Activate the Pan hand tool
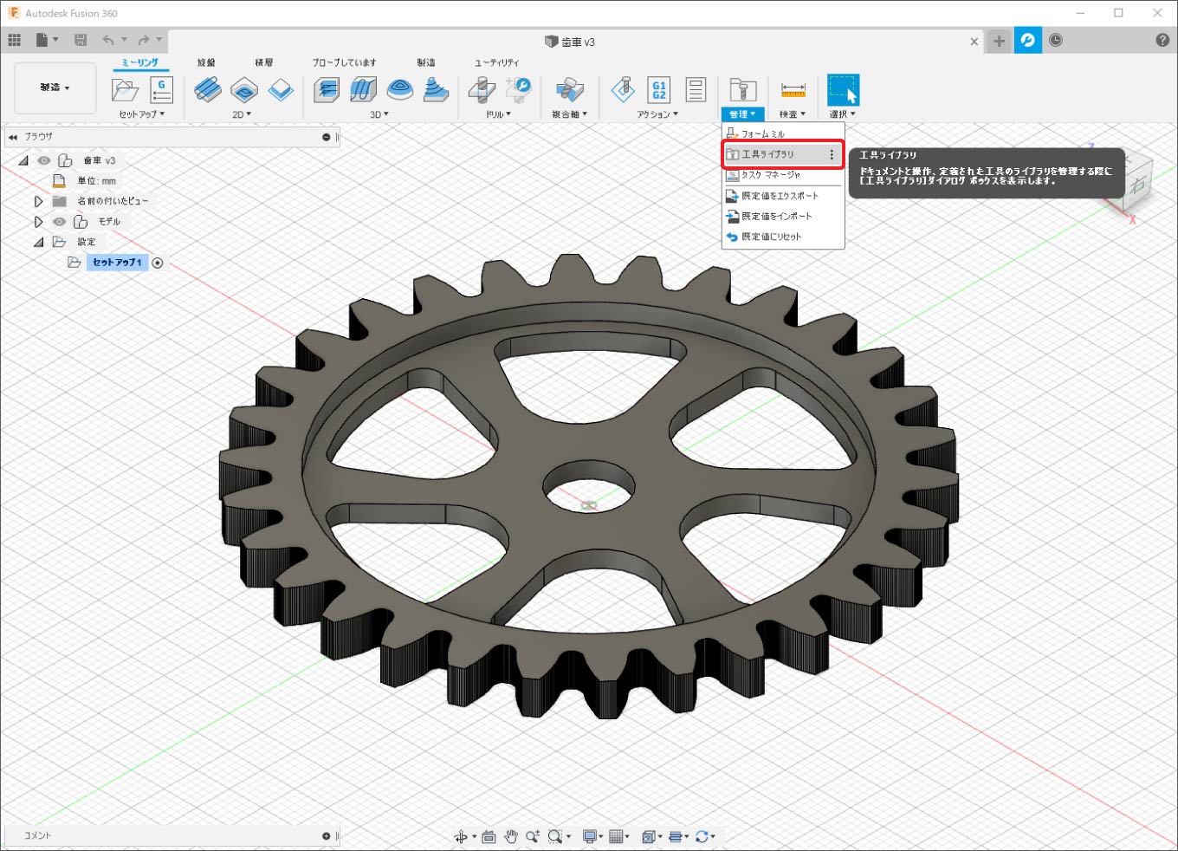1178x851 pixels. pyautogui.click(x=511, y=836)
